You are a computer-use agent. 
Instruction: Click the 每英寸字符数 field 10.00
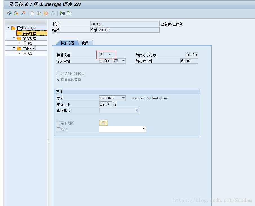click(x=191, y=55)
